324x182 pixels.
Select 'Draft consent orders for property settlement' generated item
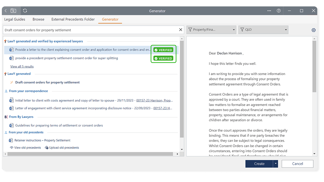coord(47,82)
